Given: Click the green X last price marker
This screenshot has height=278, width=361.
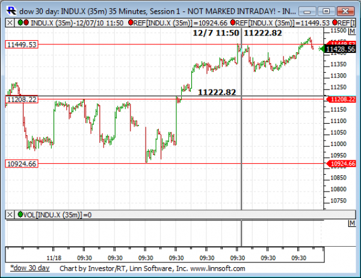Looking at the screenshot, I should (321, 49).
